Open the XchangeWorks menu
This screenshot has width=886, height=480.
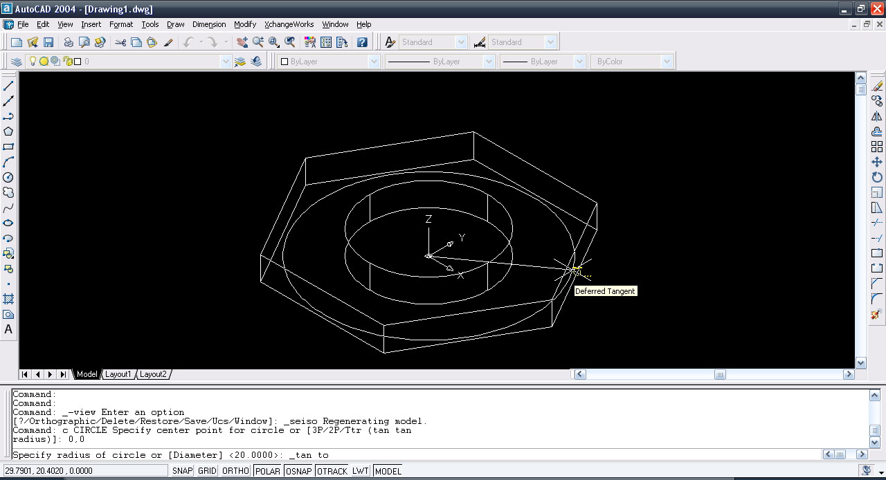[x=289, y=24]
